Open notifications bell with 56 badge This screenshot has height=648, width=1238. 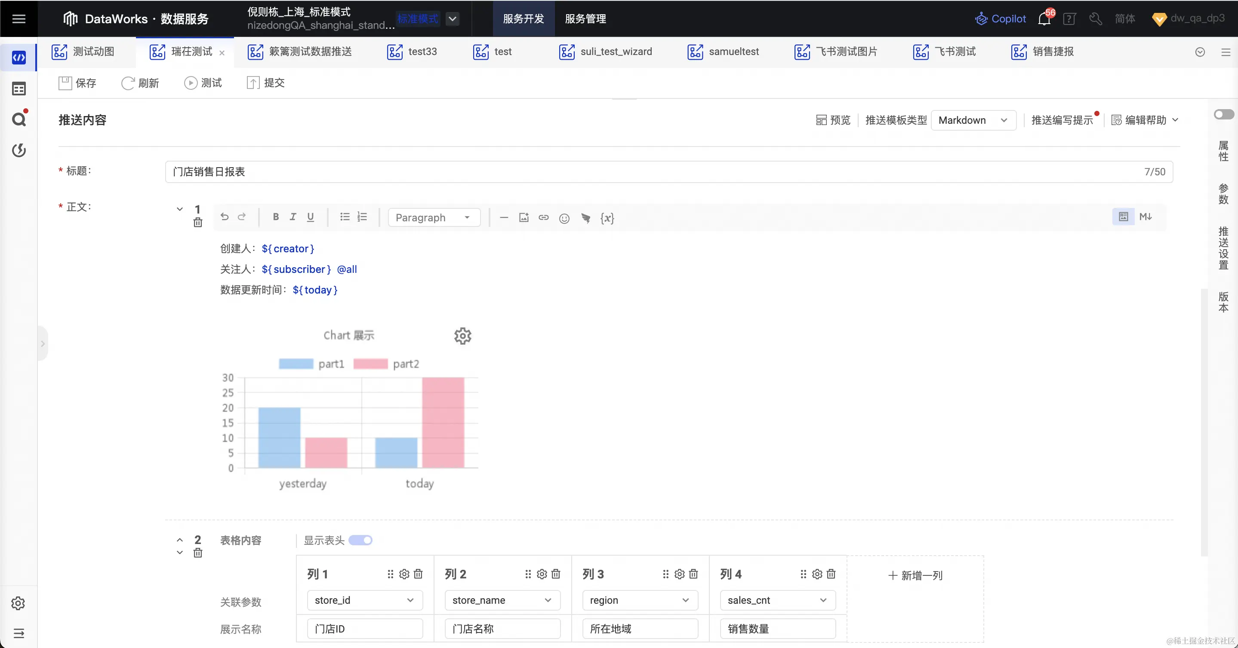pos(1044,19)
